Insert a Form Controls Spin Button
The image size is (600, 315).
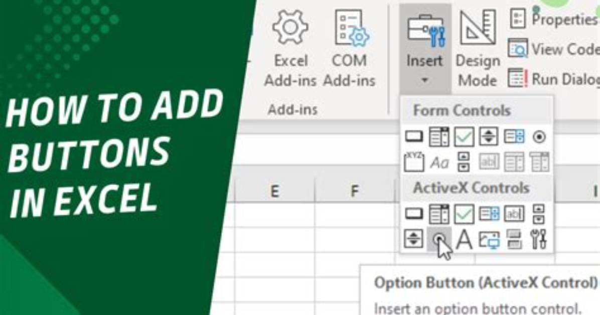489,136
